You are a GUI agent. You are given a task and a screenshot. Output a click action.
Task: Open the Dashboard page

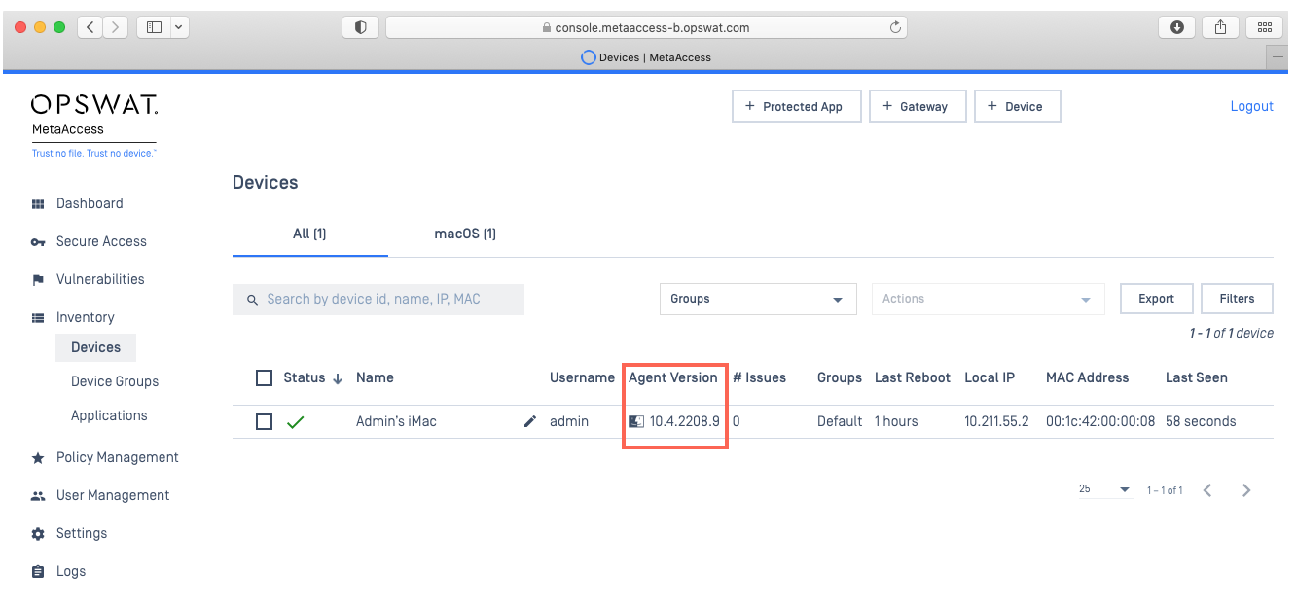coord(90,203)
